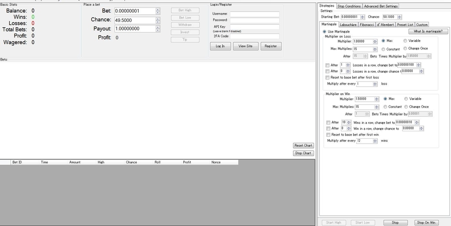Click the Roll column header

167,162
